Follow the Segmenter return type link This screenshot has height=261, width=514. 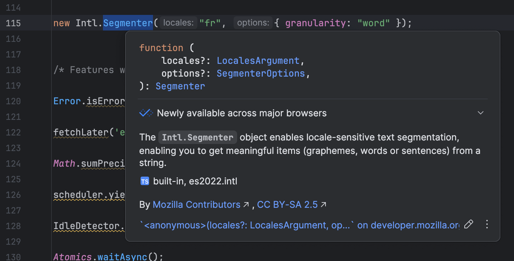(180, 86)
